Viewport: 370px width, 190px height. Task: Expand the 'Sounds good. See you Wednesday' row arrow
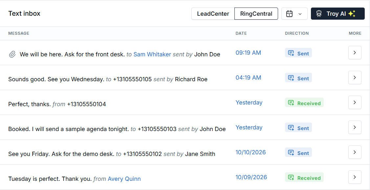(x=355, y=77)
